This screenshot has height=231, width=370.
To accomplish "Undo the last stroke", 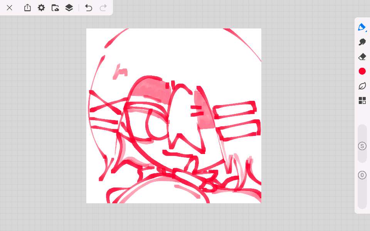I will 89,8.
